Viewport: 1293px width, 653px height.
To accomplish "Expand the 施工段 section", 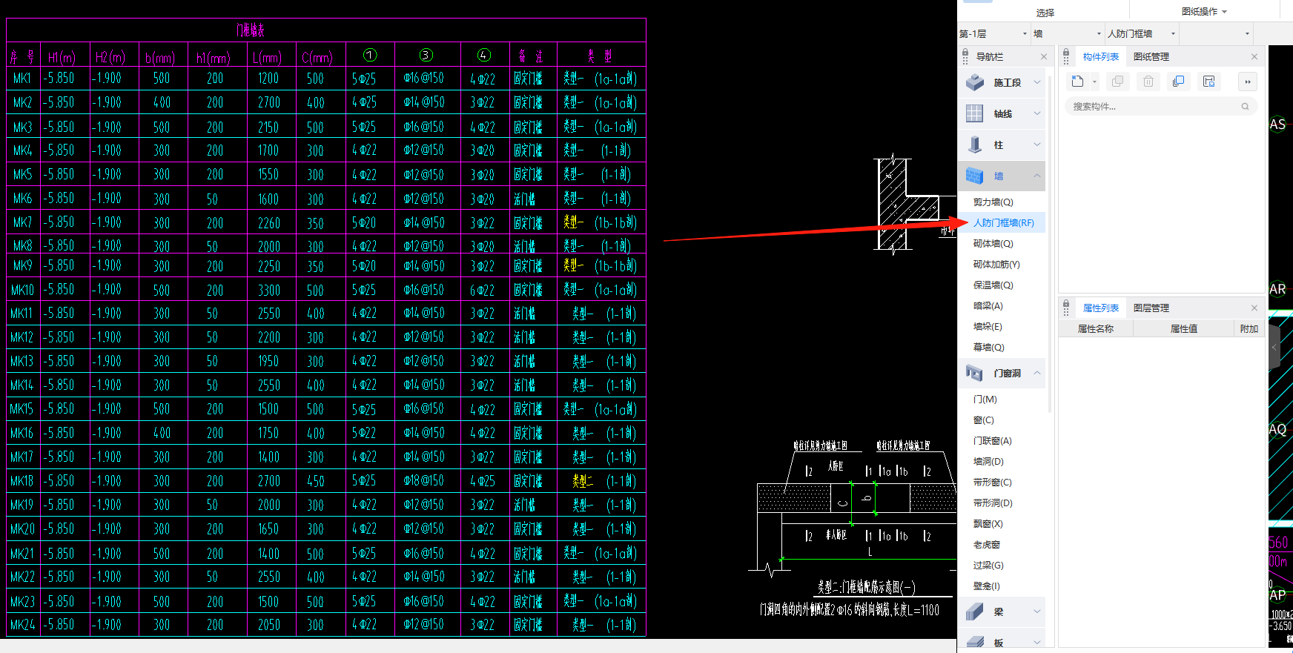I will tap(1037, 82).
